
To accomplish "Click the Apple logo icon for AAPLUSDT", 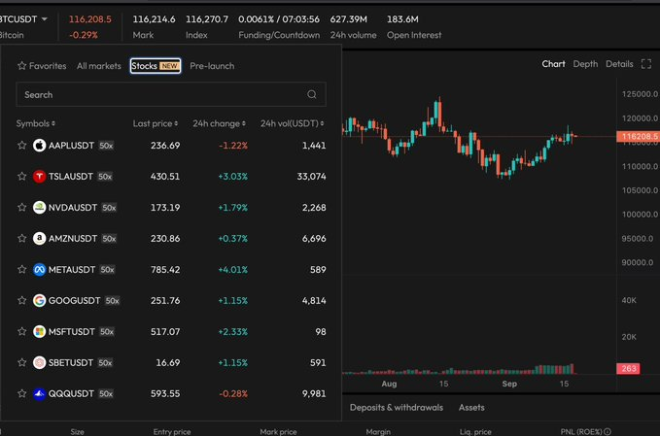I will 39,146.
